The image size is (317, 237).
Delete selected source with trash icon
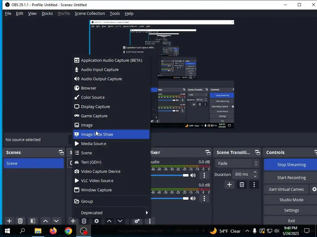[x=84, y=221]
